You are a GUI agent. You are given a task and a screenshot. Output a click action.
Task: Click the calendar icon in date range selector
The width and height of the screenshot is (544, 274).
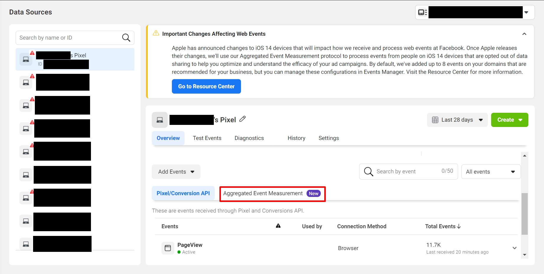pyautogui.click(x=435, y=120)
